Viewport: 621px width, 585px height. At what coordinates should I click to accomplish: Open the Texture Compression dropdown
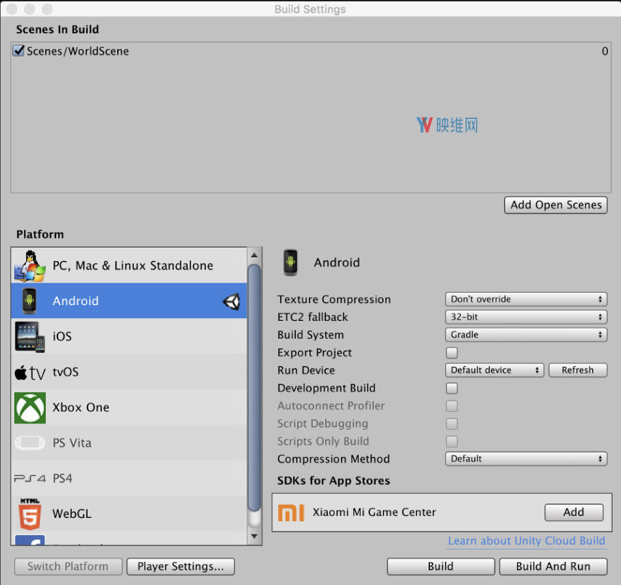[x=526, y=300]
